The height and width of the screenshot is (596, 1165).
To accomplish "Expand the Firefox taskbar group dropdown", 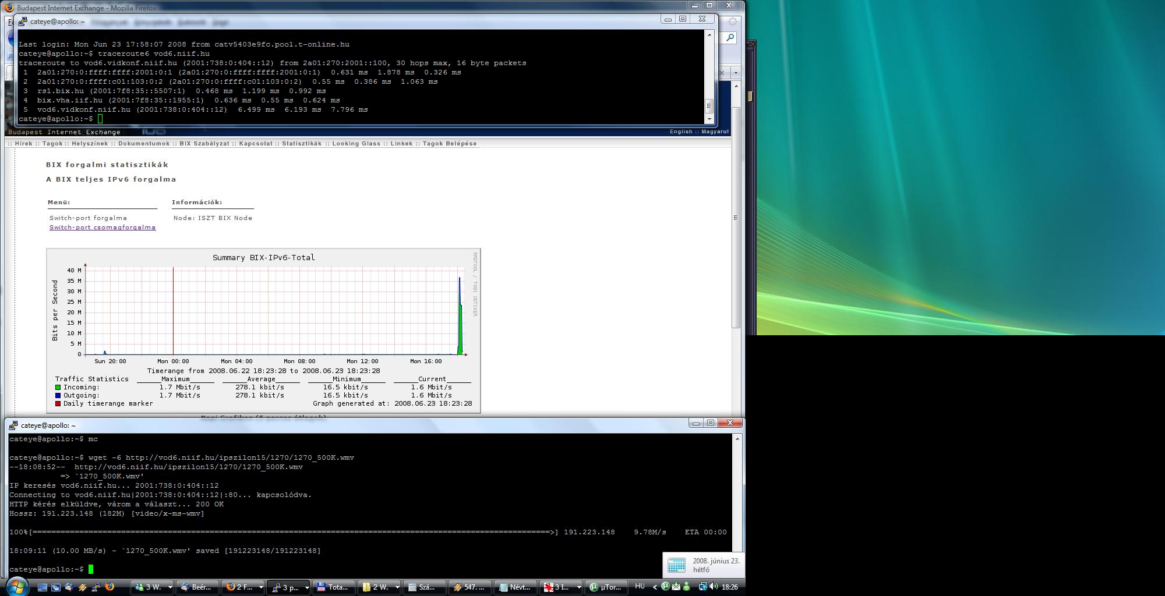I will point(260,587).
